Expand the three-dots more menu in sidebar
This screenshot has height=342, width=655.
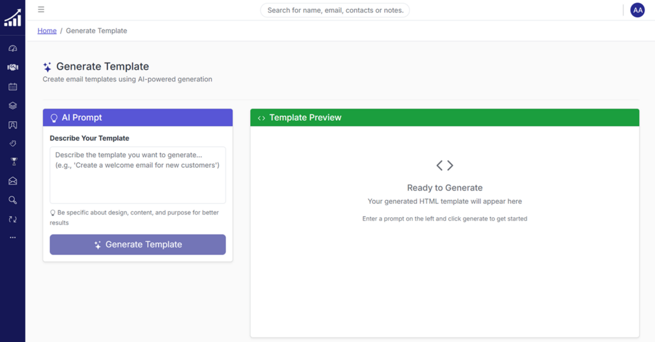[13, 238]
